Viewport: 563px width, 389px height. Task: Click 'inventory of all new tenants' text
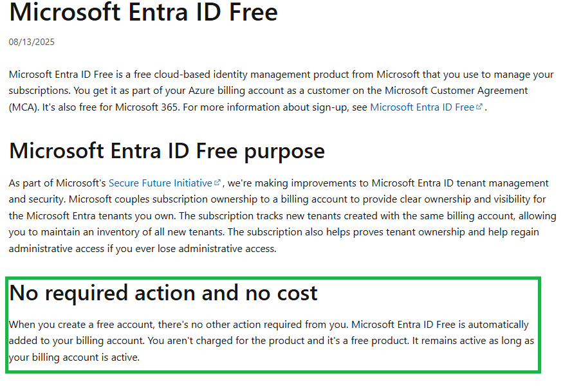pyautogui.click(x=147, y=232)
